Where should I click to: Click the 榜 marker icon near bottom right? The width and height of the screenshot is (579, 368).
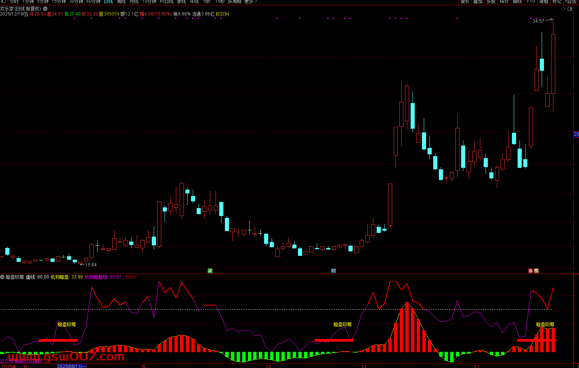[x=536, y=271]
